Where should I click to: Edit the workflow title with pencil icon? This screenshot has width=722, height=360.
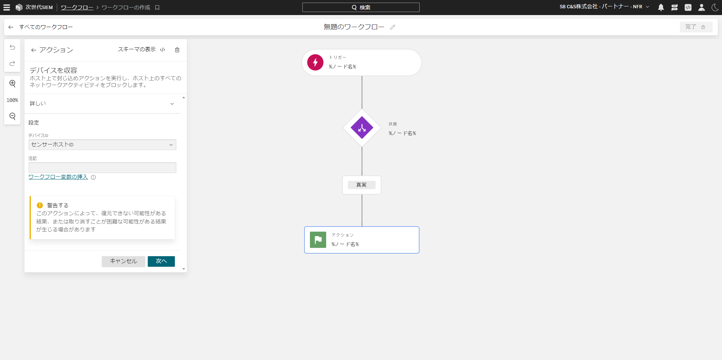pos(393,27)
